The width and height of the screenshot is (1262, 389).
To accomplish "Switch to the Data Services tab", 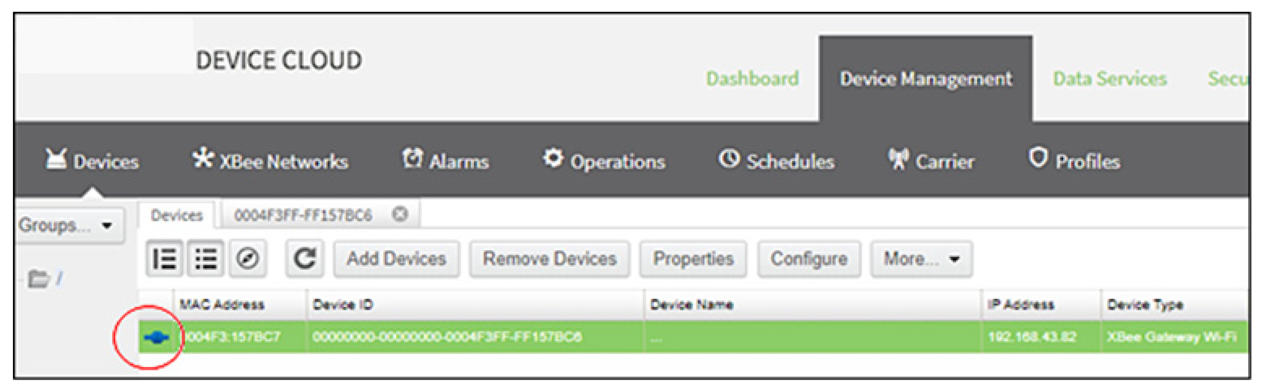I will 1110,79.
